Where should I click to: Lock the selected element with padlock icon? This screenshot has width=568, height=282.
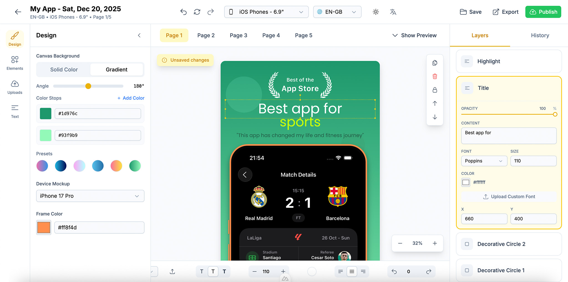[435, 90]
